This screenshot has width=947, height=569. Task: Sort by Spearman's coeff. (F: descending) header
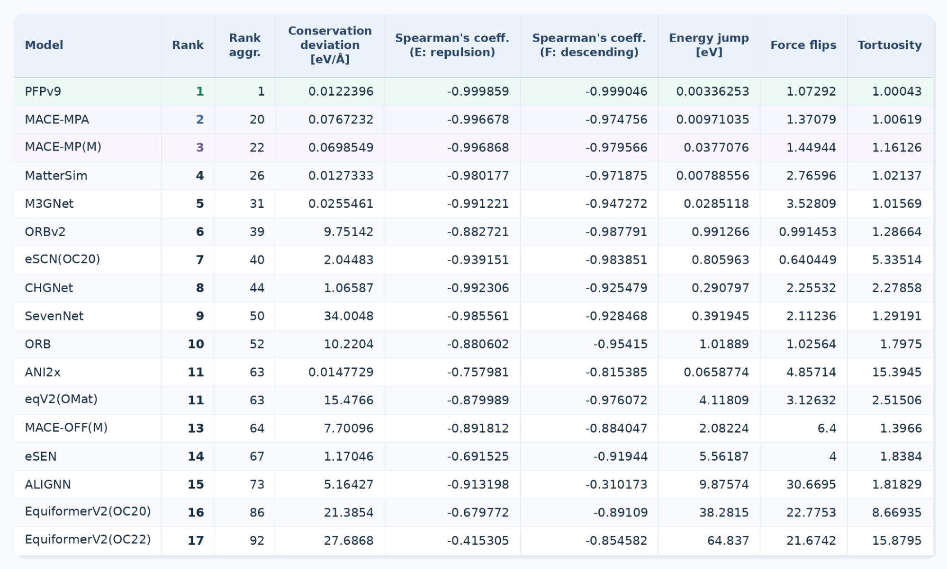point(589,45)
